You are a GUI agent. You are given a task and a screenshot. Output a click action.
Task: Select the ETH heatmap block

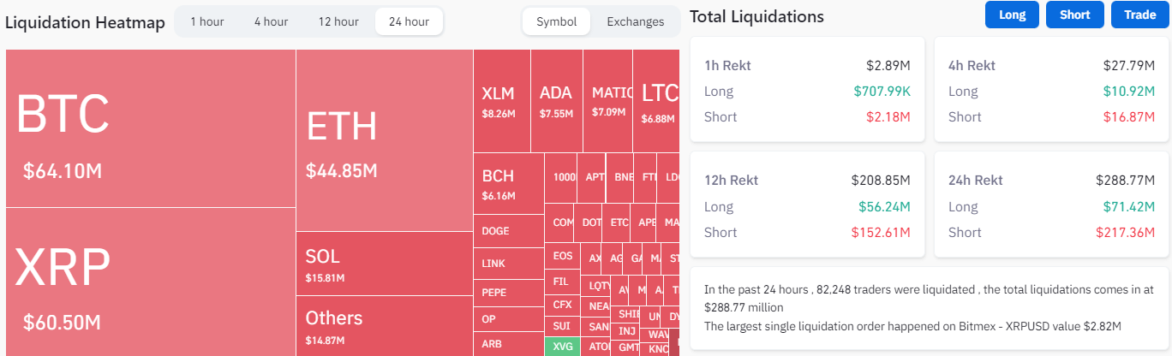click(x=385, y=139)
